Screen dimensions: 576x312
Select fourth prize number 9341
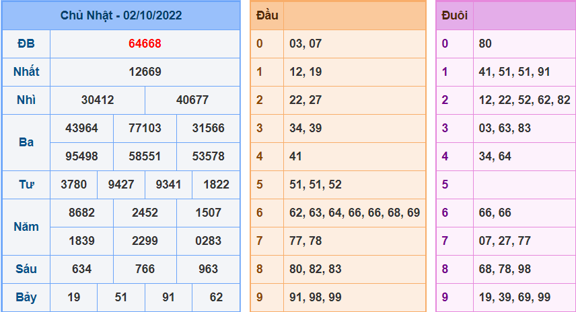pos(168,185)
